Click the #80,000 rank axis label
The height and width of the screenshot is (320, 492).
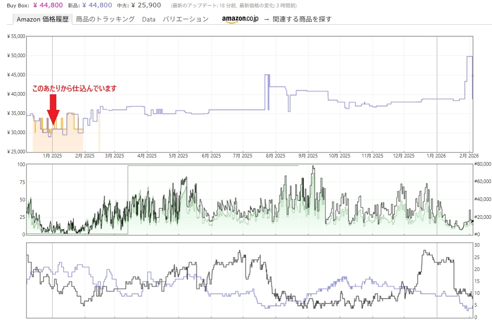[x=482, y=164]
